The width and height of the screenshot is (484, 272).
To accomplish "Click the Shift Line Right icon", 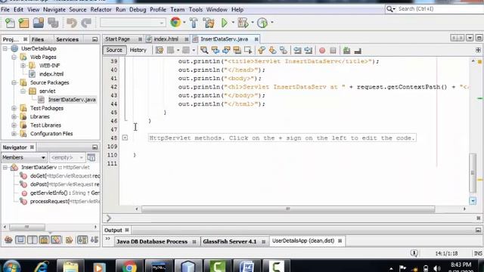I will pos(309,51).
